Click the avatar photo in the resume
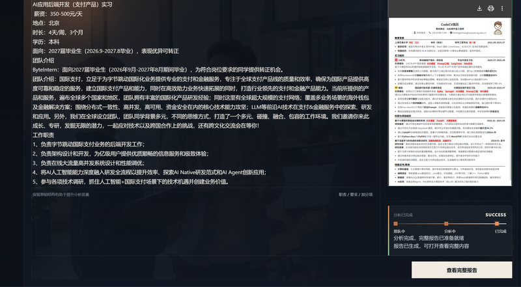The height and width of the screenshot is (287, 521). pos(498,28)
